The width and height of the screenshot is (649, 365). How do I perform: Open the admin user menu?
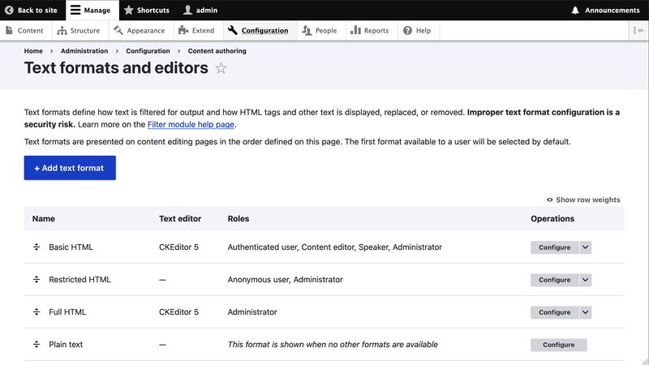tap(200, 11)
